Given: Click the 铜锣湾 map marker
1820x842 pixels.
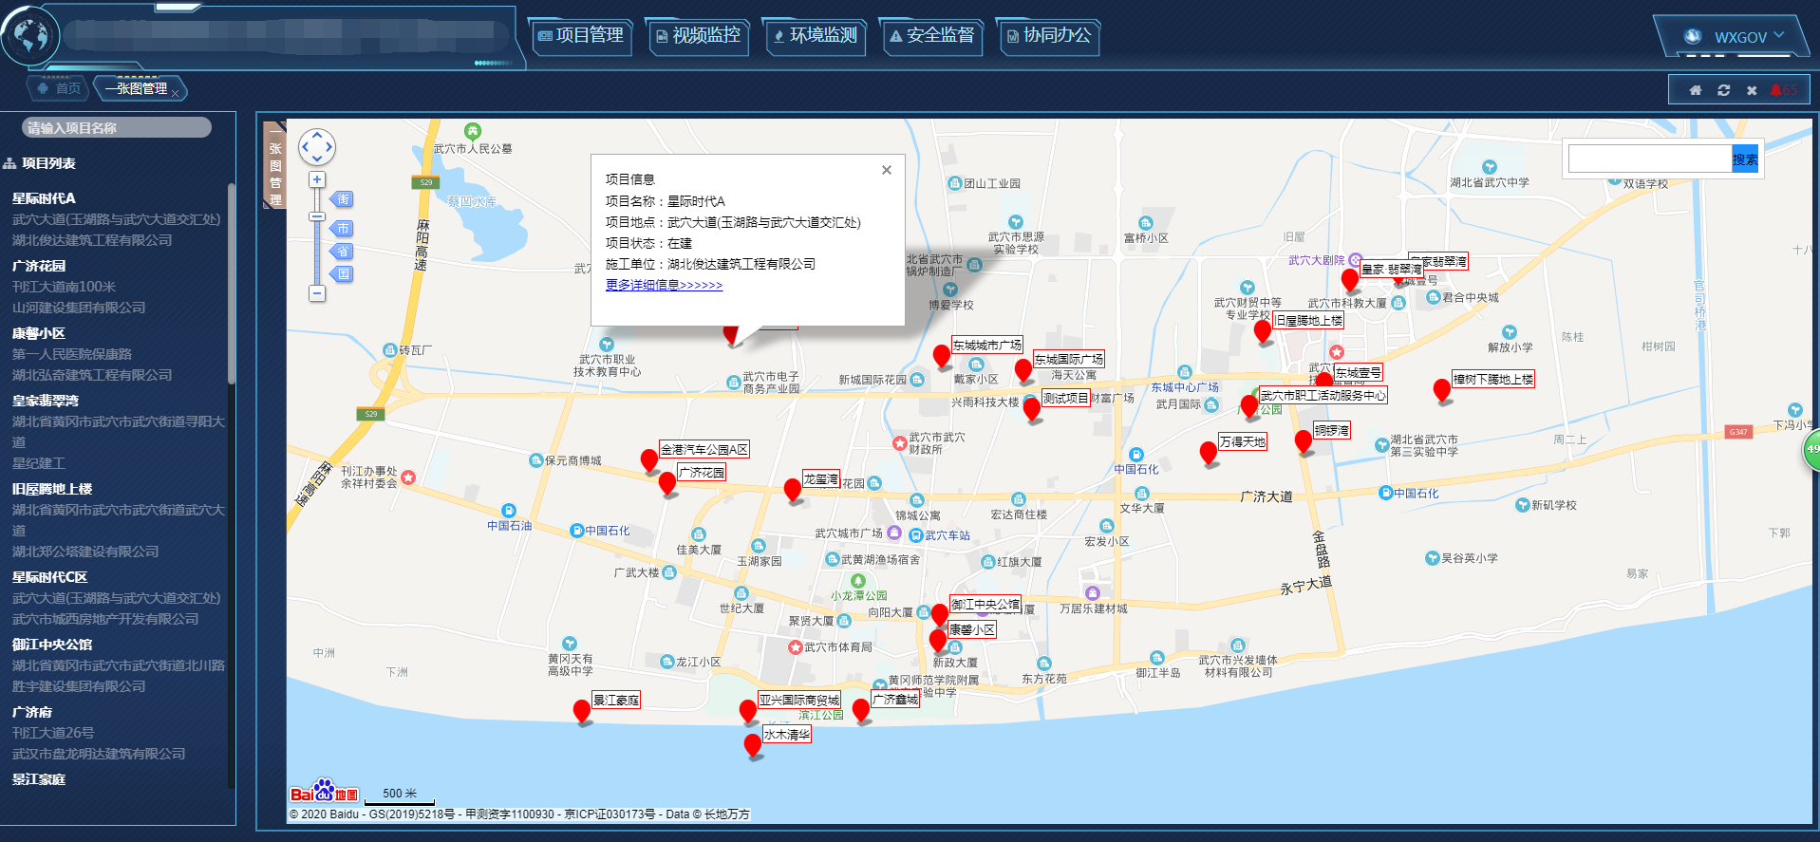Looking at the screenshot, I should pyautogui.click(x=1304, y=441).
